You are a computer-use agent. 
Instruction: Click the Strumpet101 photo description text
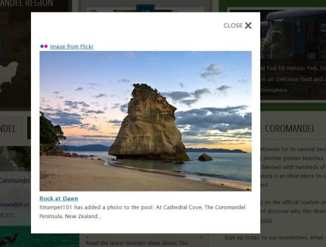point(142,212)
